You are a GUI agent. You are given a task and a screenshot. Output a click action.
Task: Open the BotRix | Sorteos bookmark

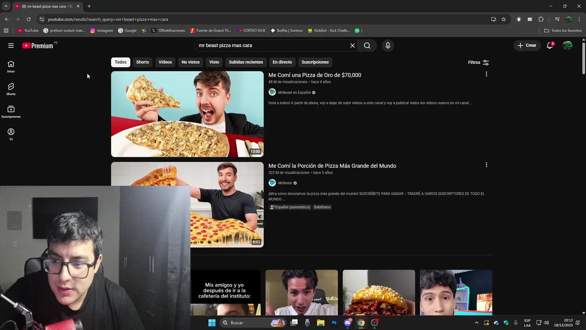(287, 31)
